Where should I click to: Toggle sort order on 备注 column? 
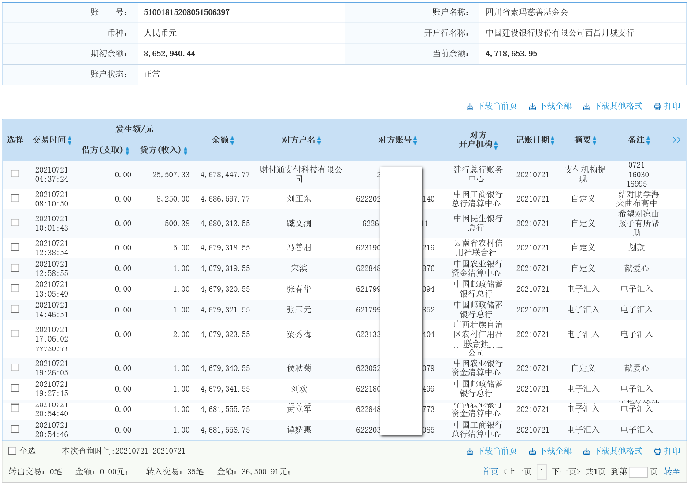pyautogui.click(x=647, y=140)
